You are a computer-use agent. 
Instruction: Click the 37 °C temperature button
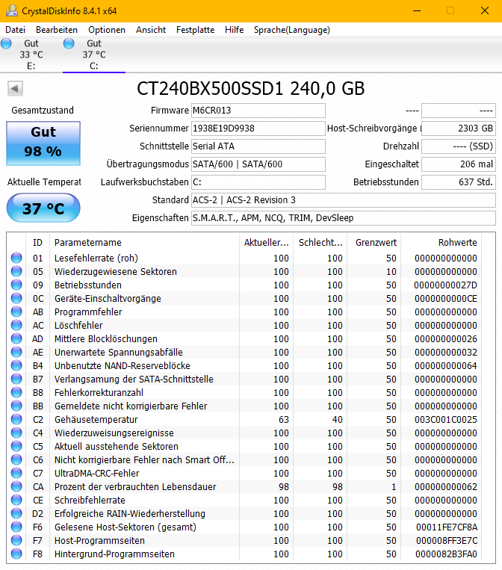click(43, 208)
